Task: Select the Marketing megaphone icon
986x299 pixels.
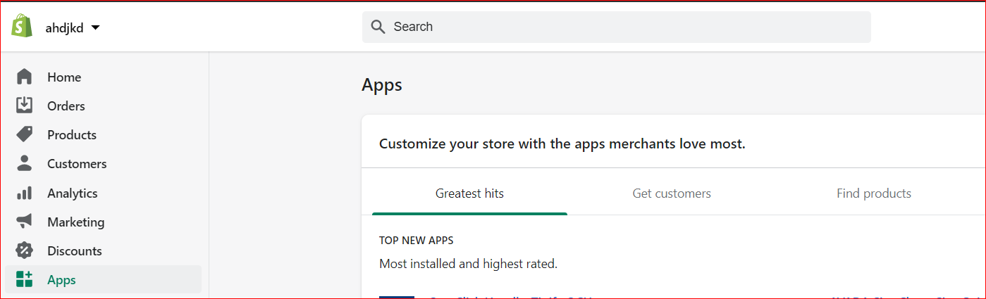Action: pos(25,222)
